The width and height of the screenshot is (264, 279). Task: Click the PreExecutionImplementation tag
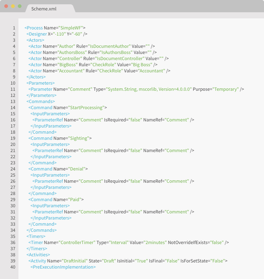click(63, 267)
